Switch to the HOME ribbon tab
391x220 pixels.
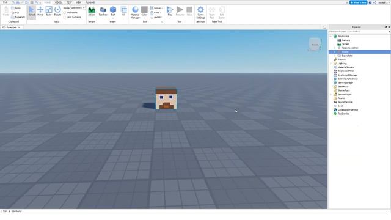coord(47,2)
